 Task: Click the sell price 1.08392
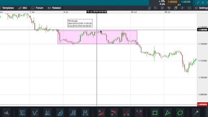173,2
